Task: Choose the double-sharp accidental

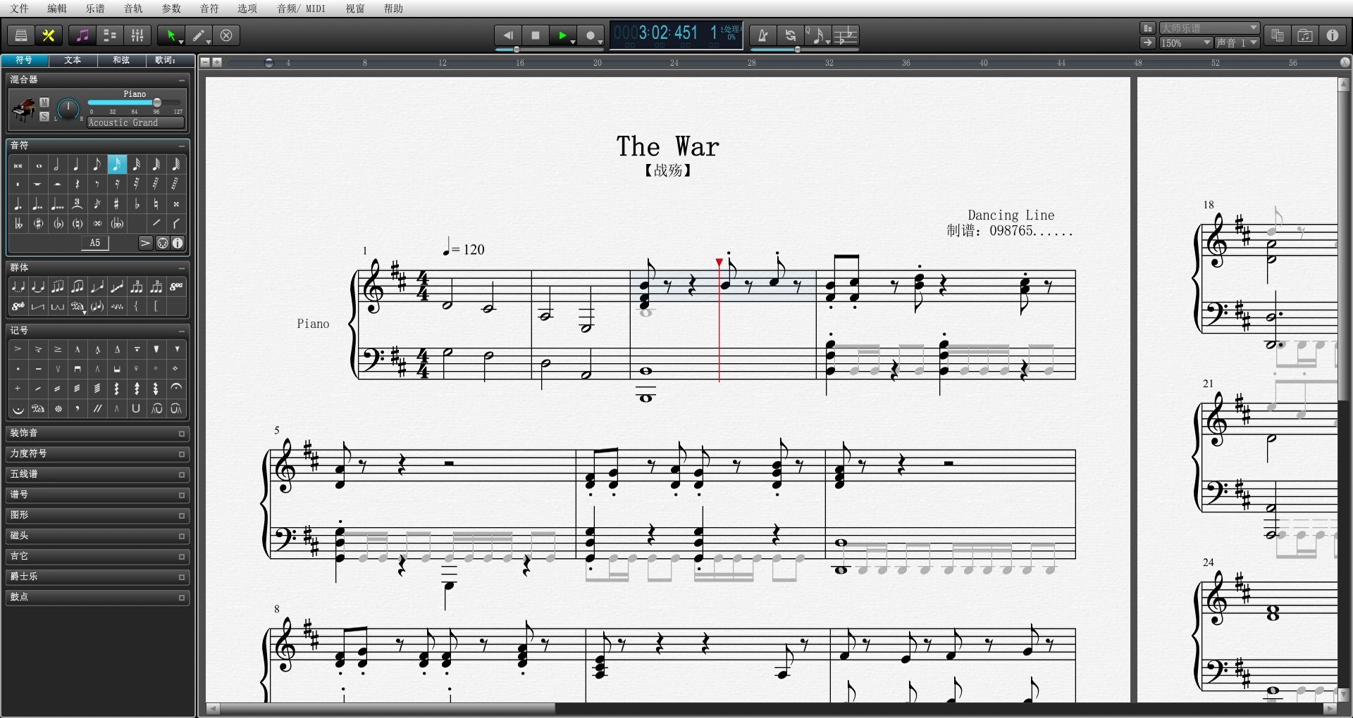Action: click(x=176, y=204)
